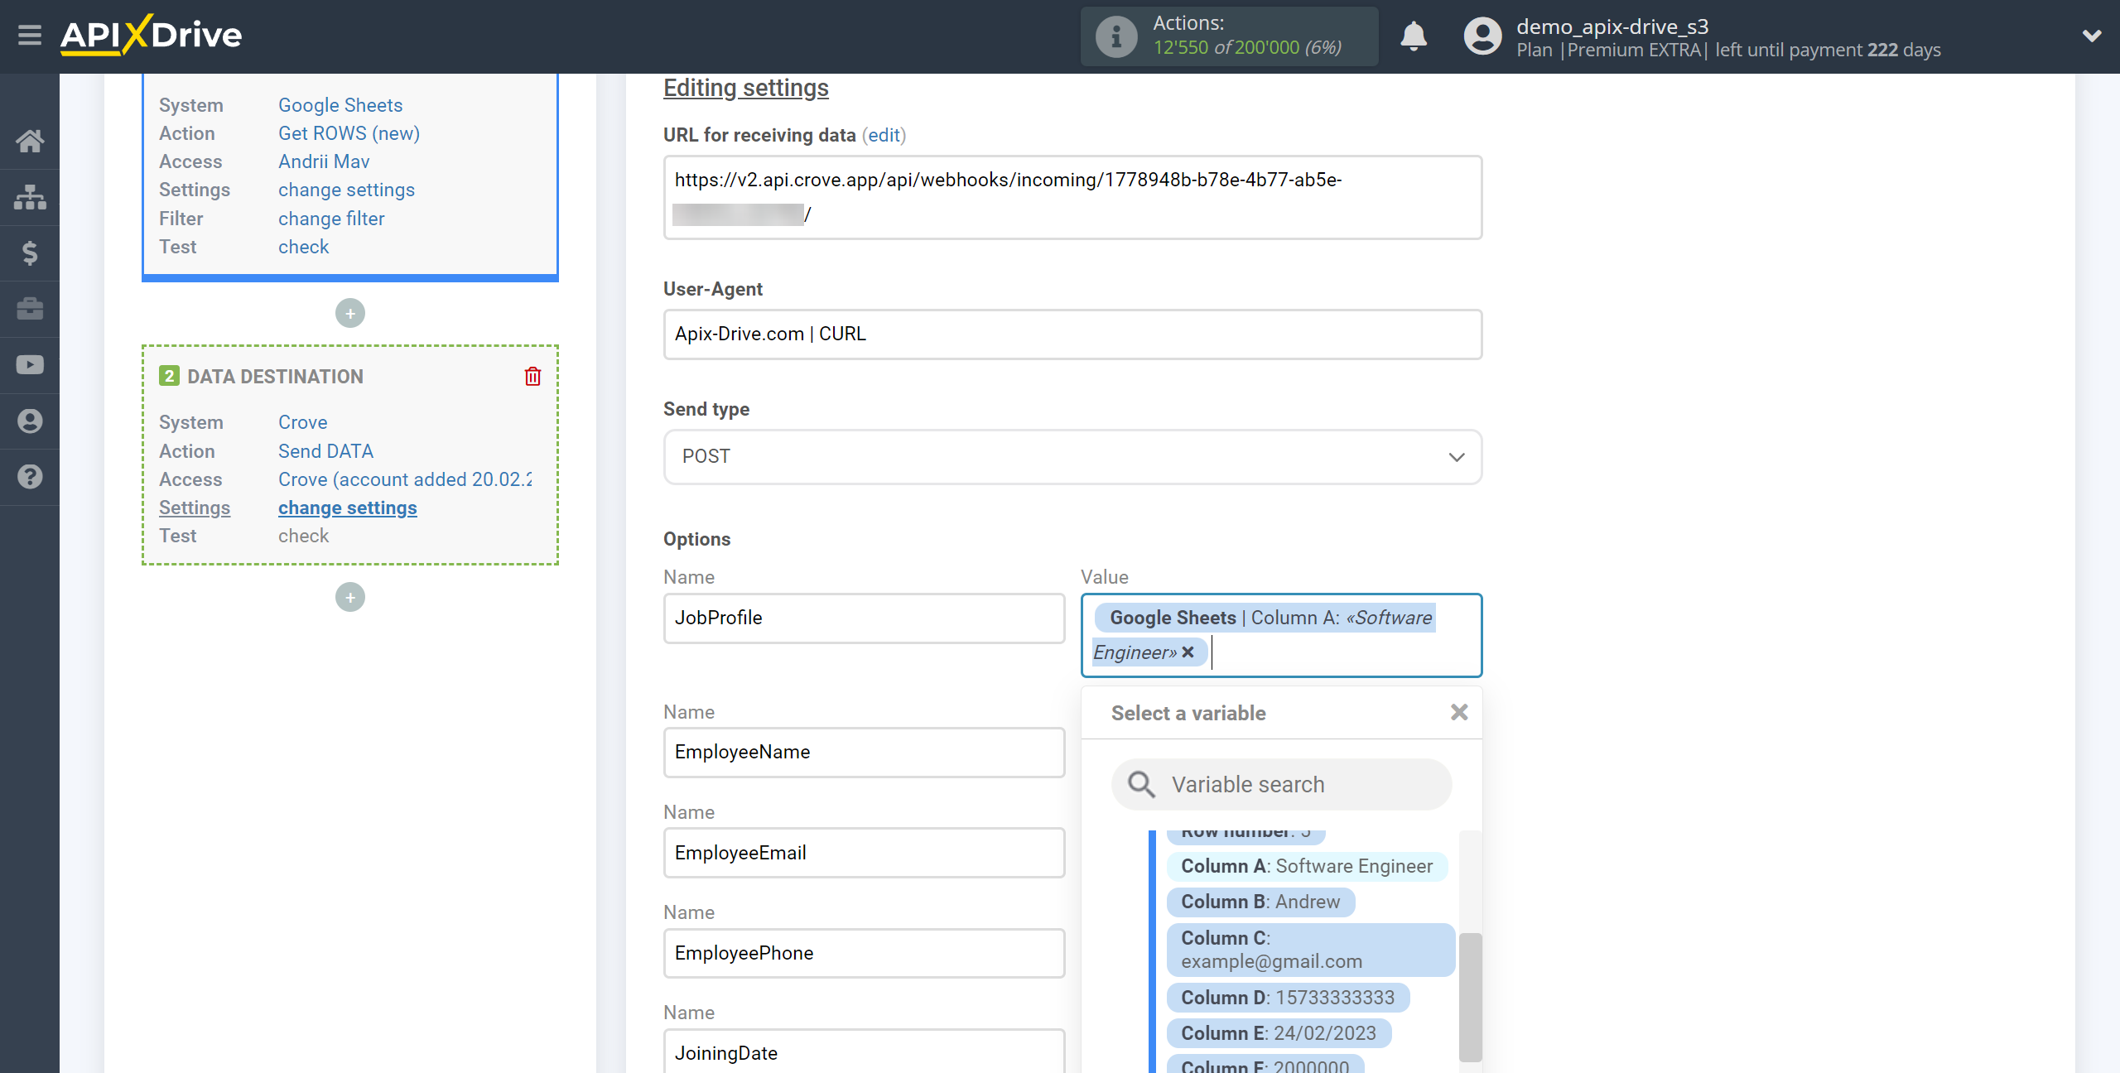Viewport: 2120px width, 1073px height.
Task: Click the variable list scrollbar
Action: click(1470, 997)
